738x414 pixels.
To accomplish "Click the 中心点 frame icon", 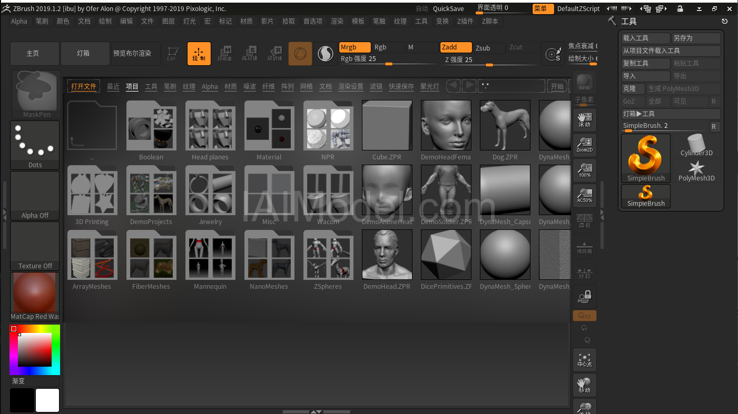I will click(584, 360).
